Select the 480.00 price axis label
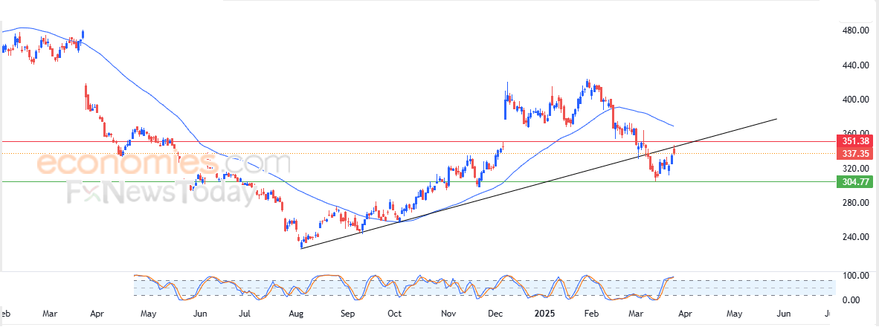The width and height of the screenshot is (879, 327). tap(856, 30)
